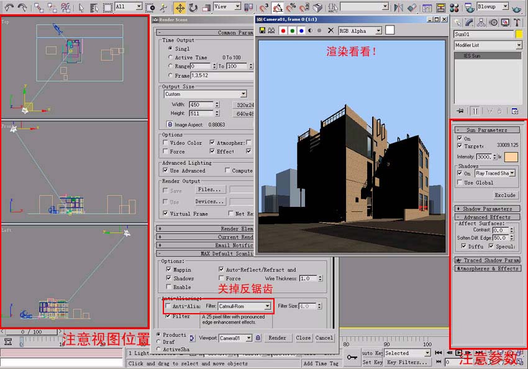This screenshot has width=528, height=369.
Task: Select the Active Time Segment radio button
Action: click(171, 57)
